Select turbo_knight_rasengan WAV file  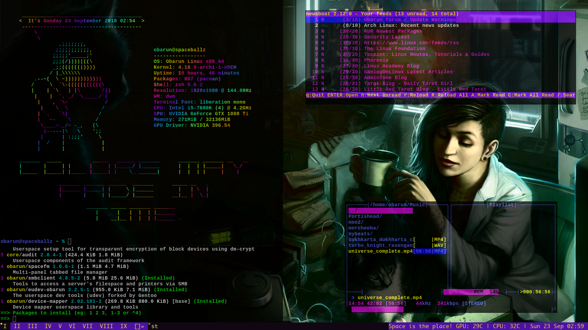point(397,245)
